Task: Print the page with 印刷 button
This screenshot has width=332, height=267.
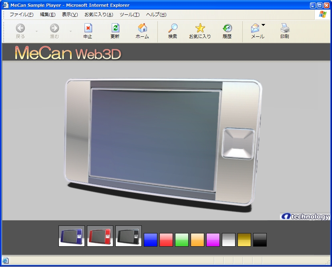Action: point(285,31)
